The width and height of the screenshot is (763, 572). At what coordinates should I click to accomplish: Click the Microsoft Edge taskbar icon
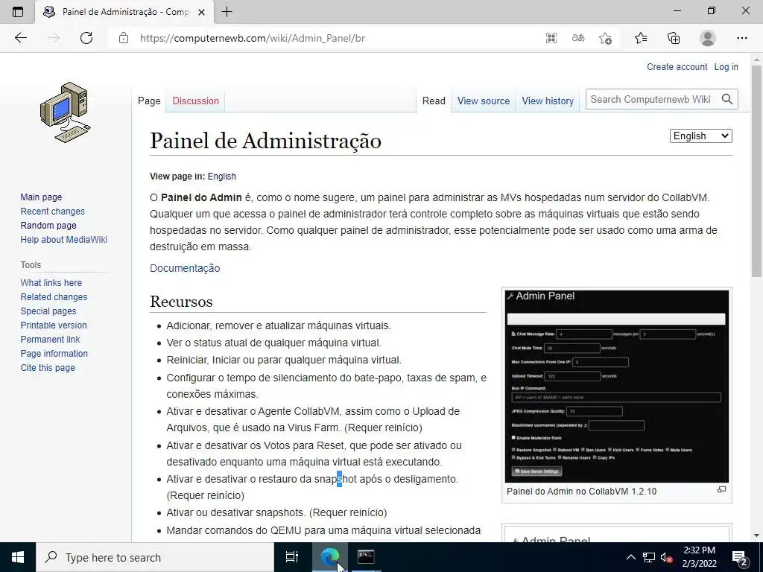[330, 557]
